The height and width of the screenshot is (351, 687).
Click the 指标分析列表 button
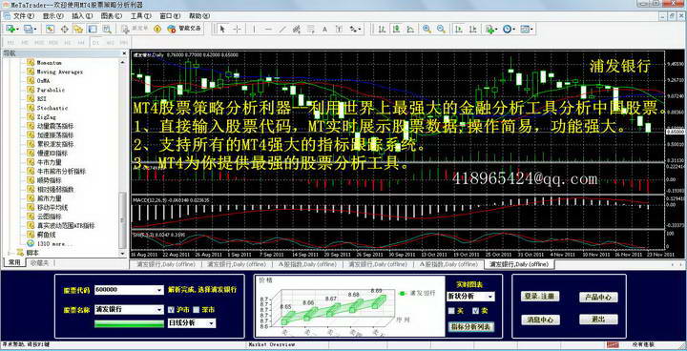point(472,327)
